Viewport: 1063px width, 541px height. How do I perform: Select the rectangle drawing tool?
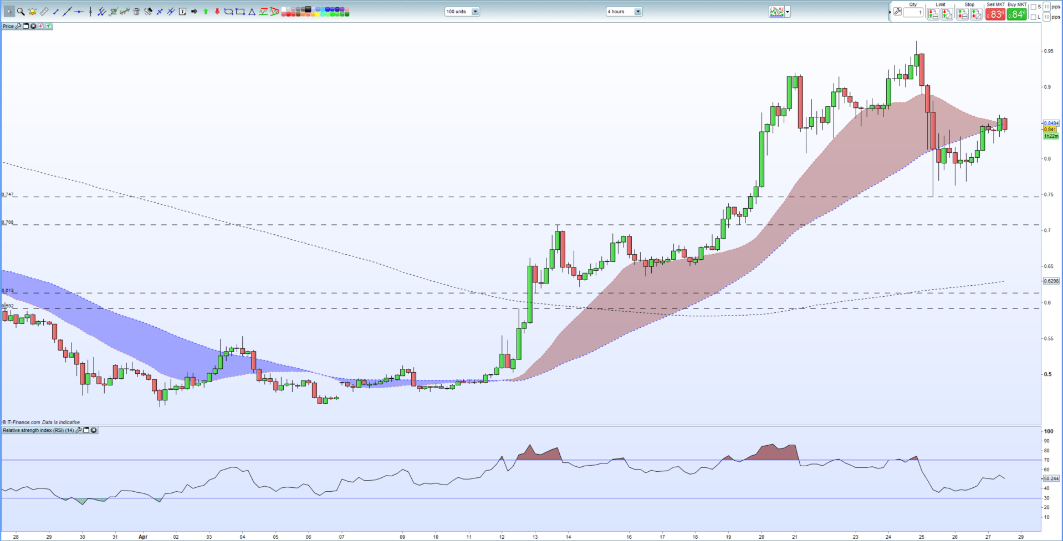coord(240,12)
